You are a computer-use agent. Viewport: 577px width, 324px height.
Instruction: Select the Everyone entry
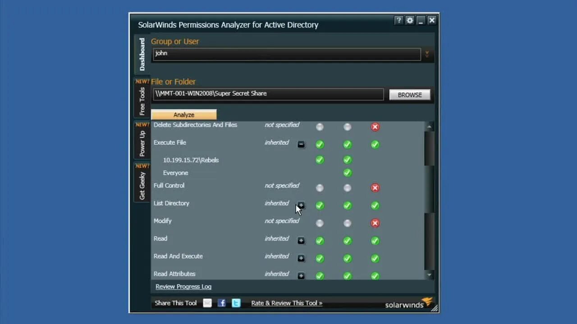tap(175, 173)
